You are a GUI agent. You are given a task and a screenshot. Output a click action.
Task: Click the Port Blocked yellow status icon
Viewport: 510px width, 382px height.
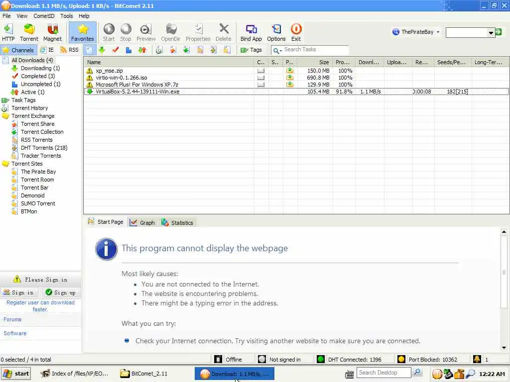click(x=401, y=359)
